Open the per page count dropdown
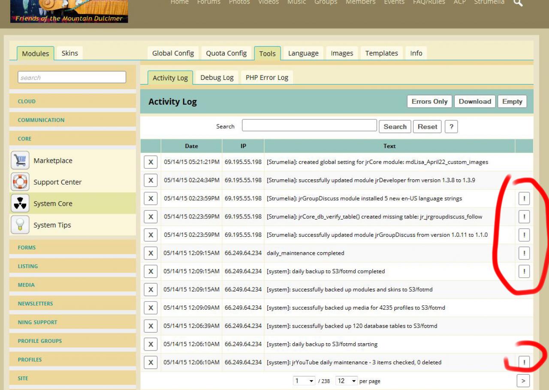Image resolution: width=549 pixels, height=390 pixels. pos(347,381)
